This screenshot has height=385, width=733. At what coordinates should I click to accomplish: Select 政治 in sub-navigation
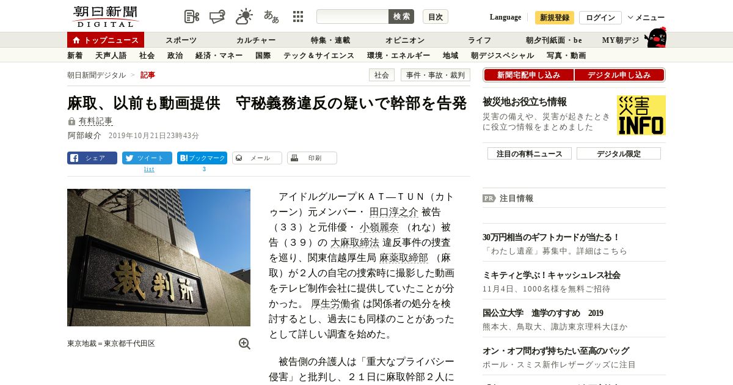click(175, 56)
